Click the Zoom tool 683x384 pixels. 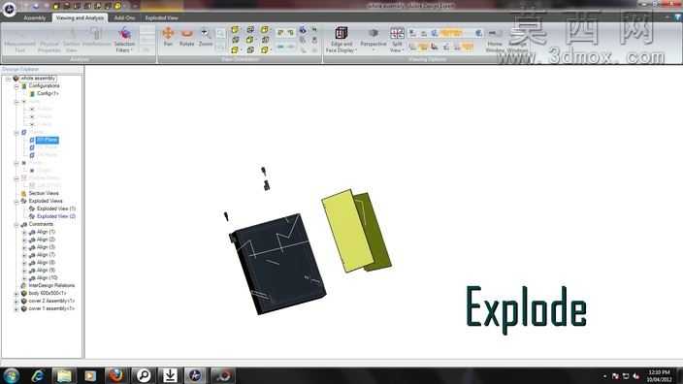click(x=205, y=37)
